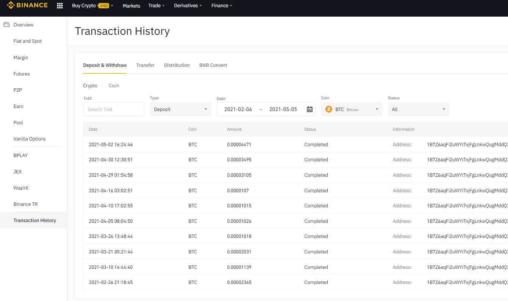Click the 2021-03-21 00:21:44 date cell
Screen dimensions: 508x301
tap(111, 252)
